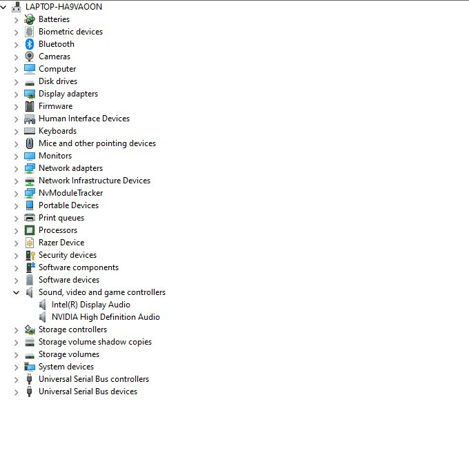Select the Storage volume shadow copies label
The width and height of the screenshot is (469, 468).
pyautogui.click(x=95, y=342)
